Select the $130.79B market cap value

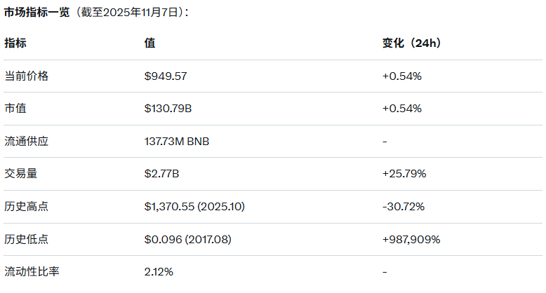coord(168,109)
